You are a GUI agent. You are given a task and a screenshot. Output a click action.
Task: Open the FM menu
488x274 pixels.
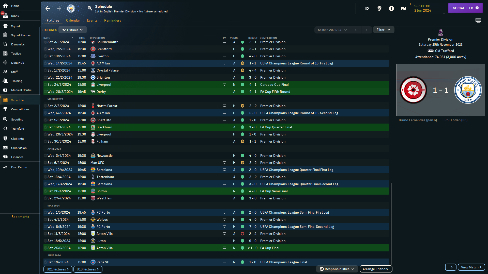tap(403, 8)
